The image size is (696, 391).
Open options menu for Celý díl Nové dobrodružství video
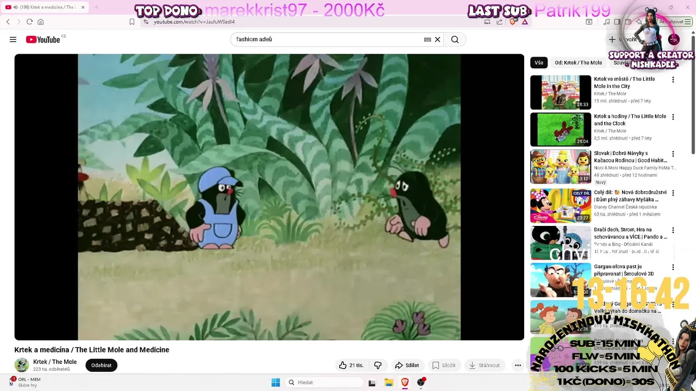pyautogui.click(x=673, y=193)
